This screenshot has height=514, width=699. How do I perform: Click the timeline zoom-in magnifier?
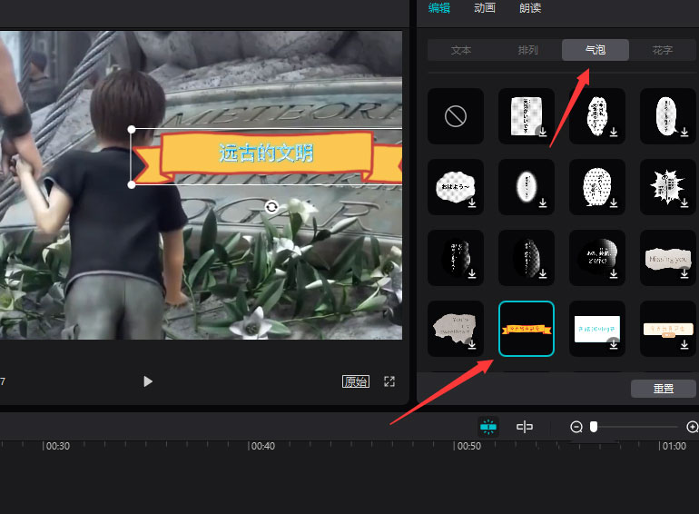693,427
